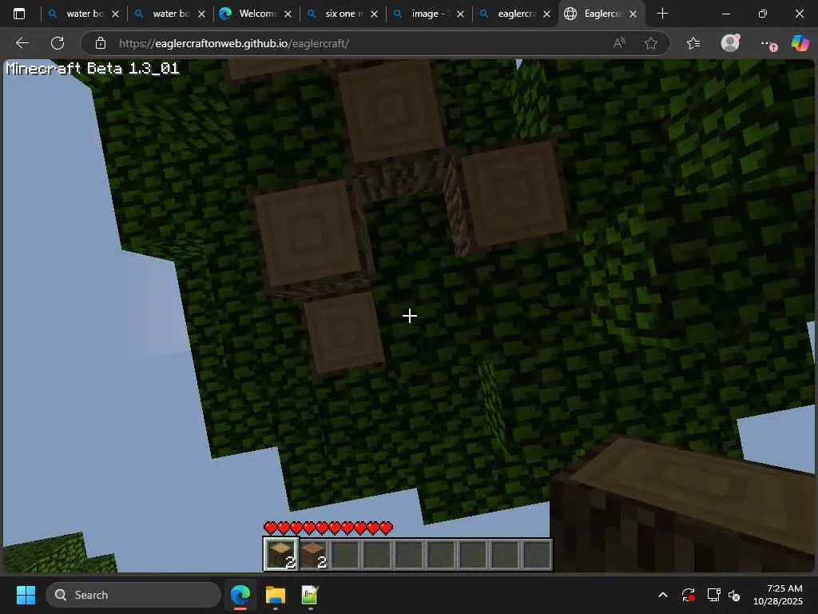The height and width of the screenshot is (614, 818).
Task: Close the Welcome tab
Action: 288,14
